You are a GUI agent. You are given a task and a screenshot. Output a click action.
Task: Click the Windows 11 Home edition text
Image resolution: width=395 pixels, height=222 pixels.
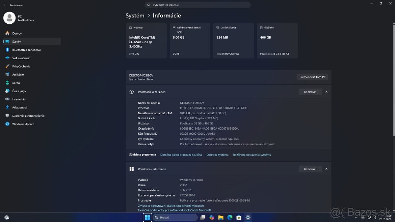[x=192, y=180]
